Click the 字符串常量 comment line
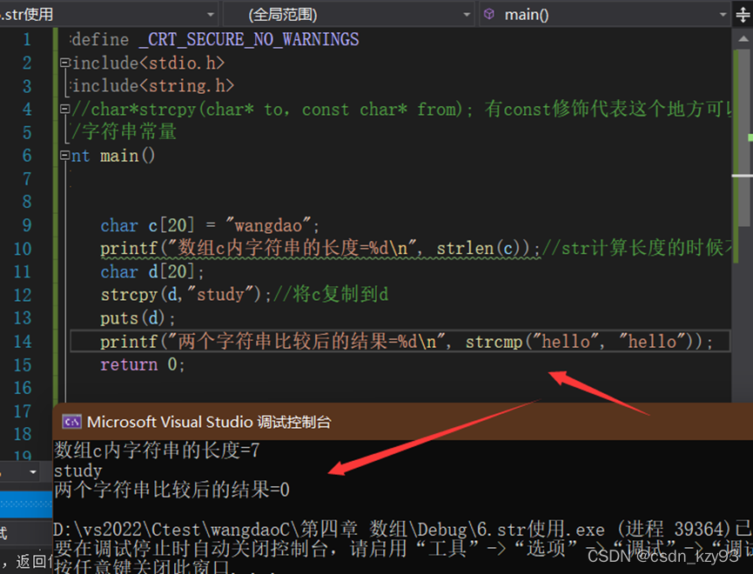The height and width of the screenshot is (574, 753). point(124,132)
